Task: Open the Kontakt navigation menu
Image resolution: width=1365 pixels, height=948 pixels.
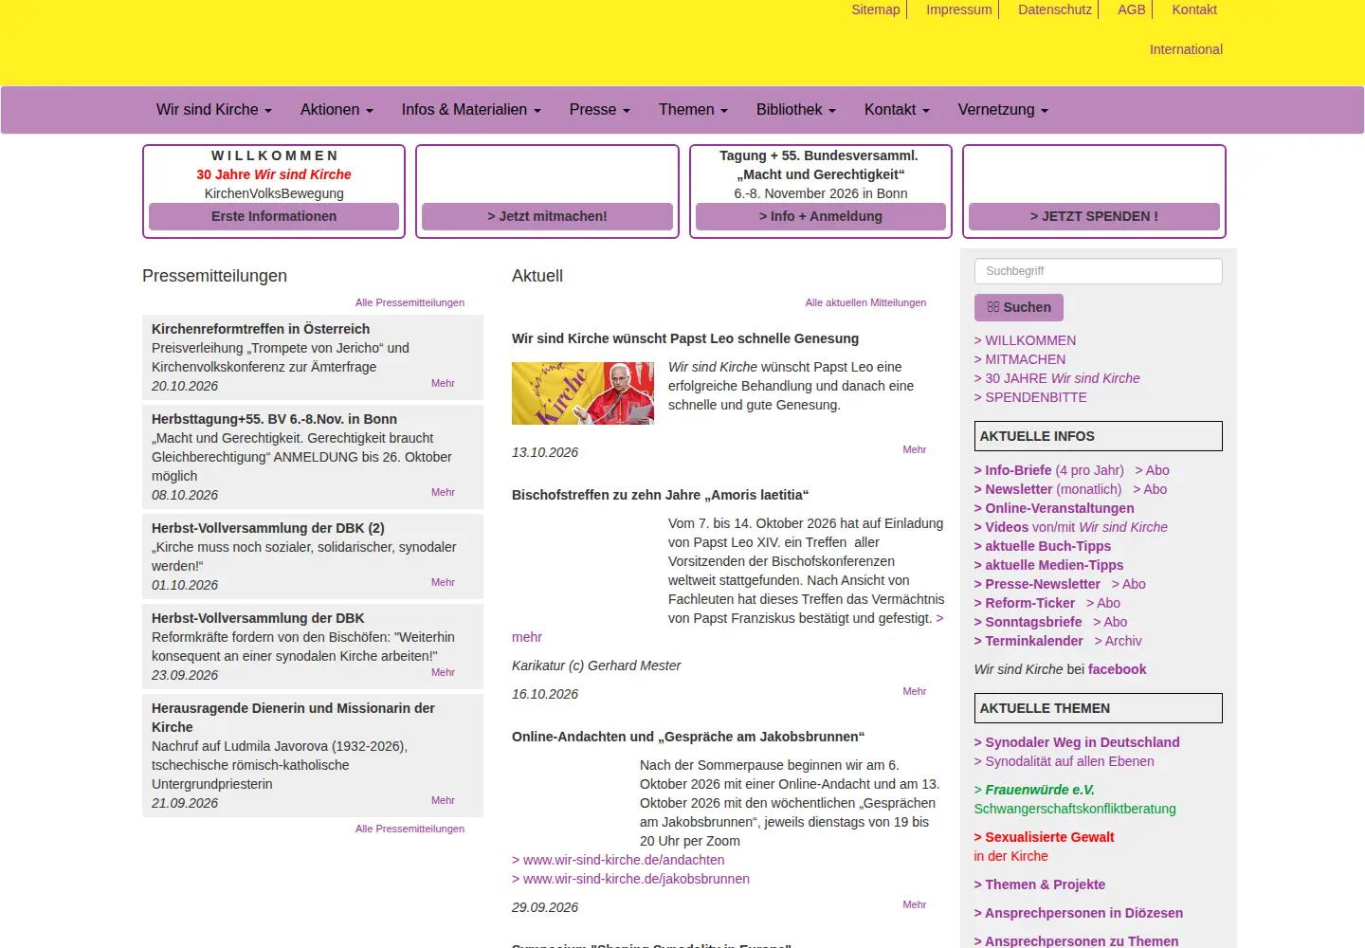Action: [x=897, y=110]
